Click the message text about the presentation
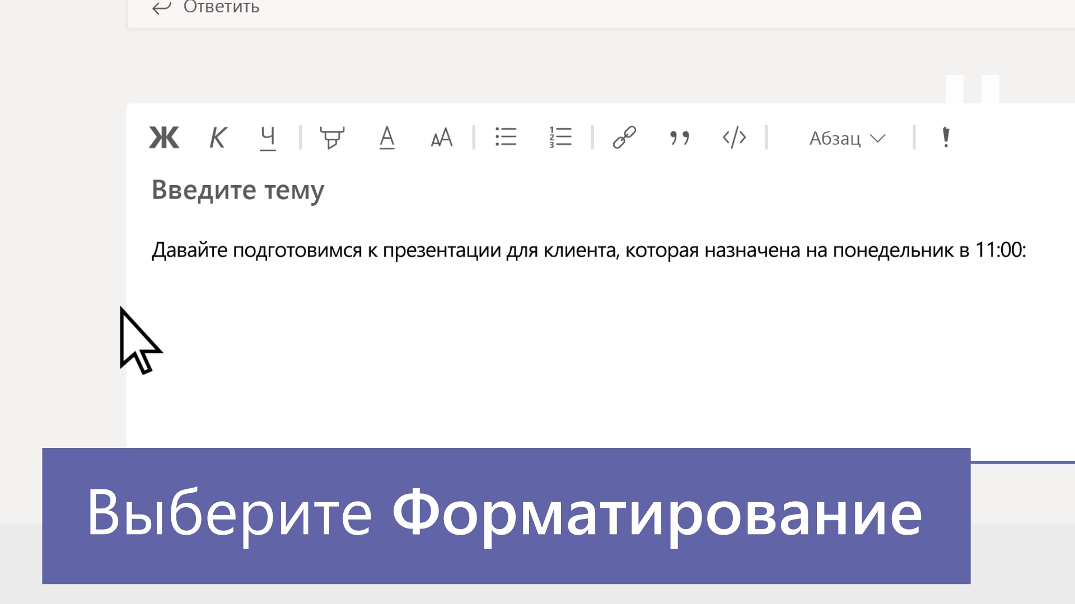This screenshot has height=604, width=1075. tap(589, 250)
